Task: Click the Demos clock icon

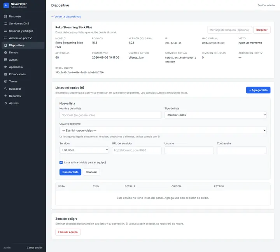Action: click(5, 52)
